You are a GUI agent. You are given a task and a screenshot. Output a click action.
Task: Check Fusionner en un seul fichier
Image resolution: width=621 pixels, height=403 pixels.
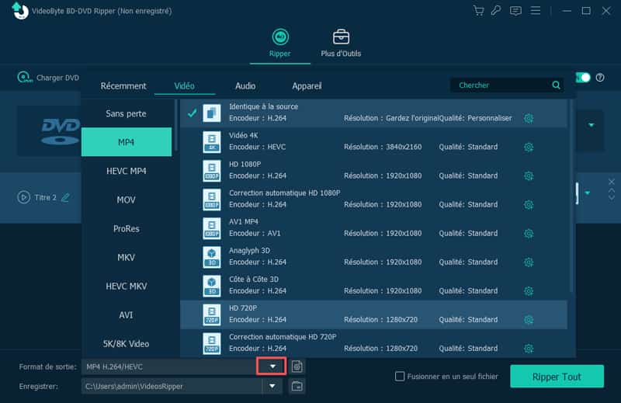(401, 377)
